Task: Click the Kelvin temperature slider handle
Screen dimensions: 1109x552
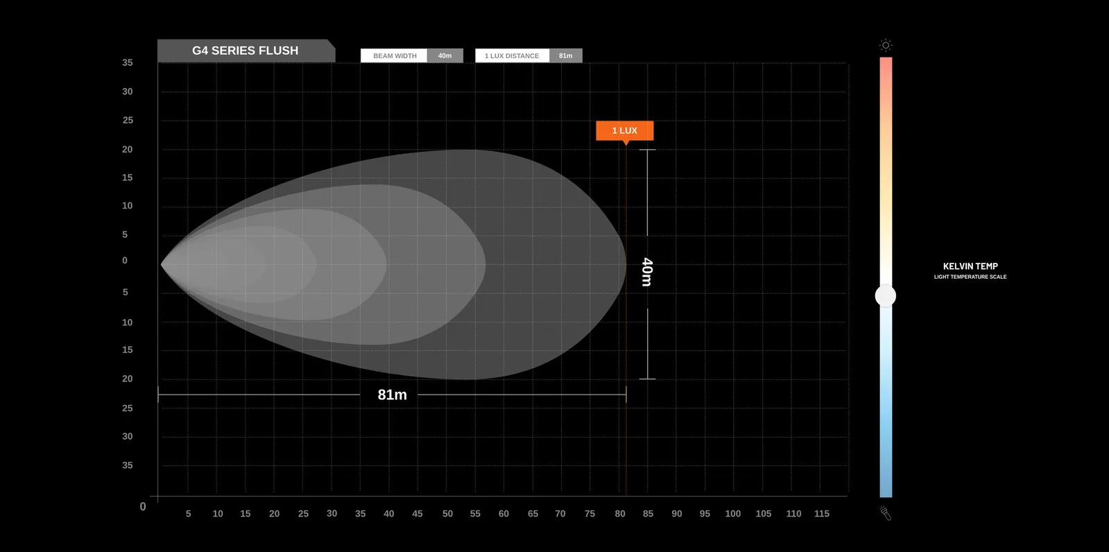Action: 886,296
